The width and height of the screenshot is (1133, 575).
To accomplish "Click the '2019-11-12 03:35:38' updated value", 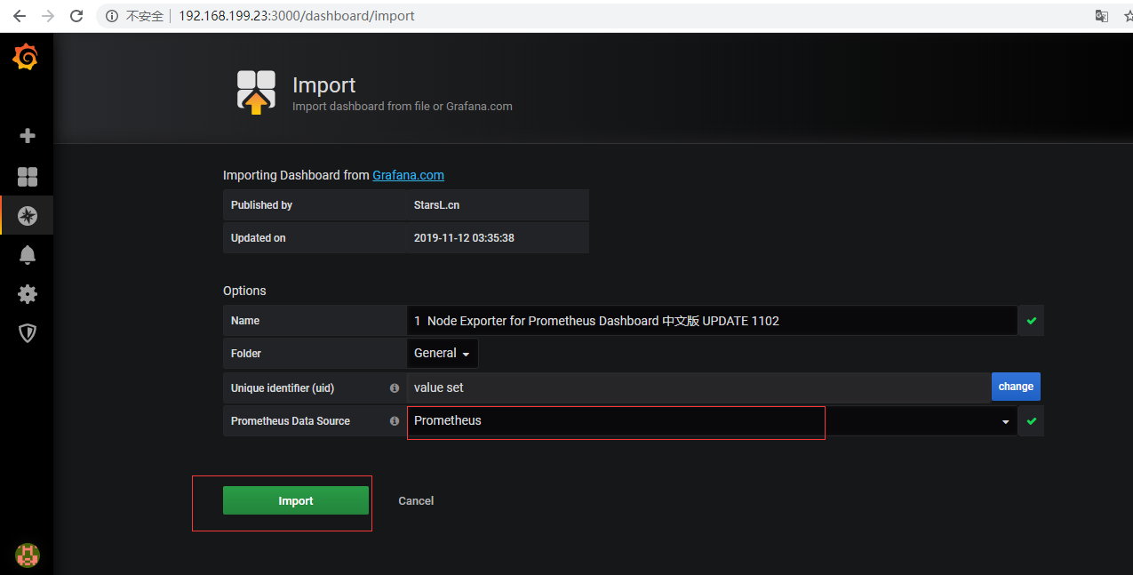I will [465, 238].
